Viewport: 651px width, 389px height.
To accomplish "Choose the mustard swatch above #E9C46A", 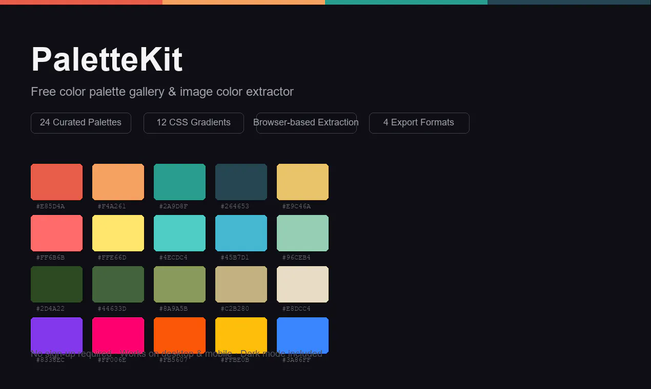I will pos(302,182).
